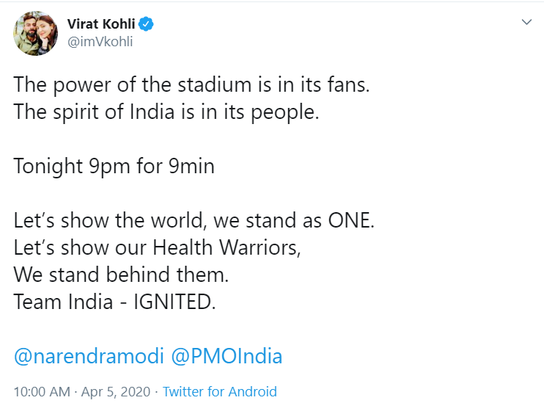544x414 pixels.
Task: Click the @imVkohli handle
Action: click(100, 41)
